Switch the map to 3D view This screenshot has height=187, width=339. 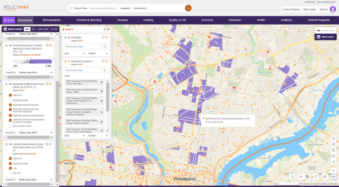point(301,177)
